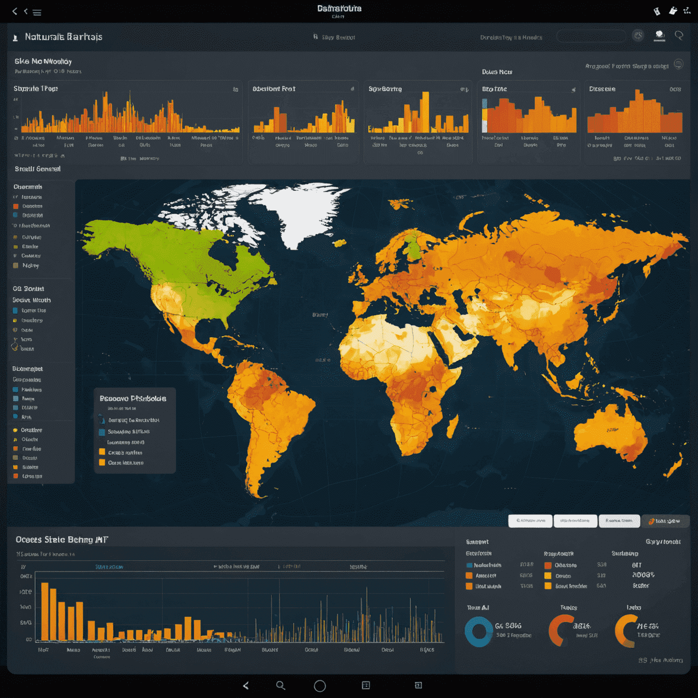Open the hamburger menu in top bar
Screen dimensions: 698x698
point(37,13)
